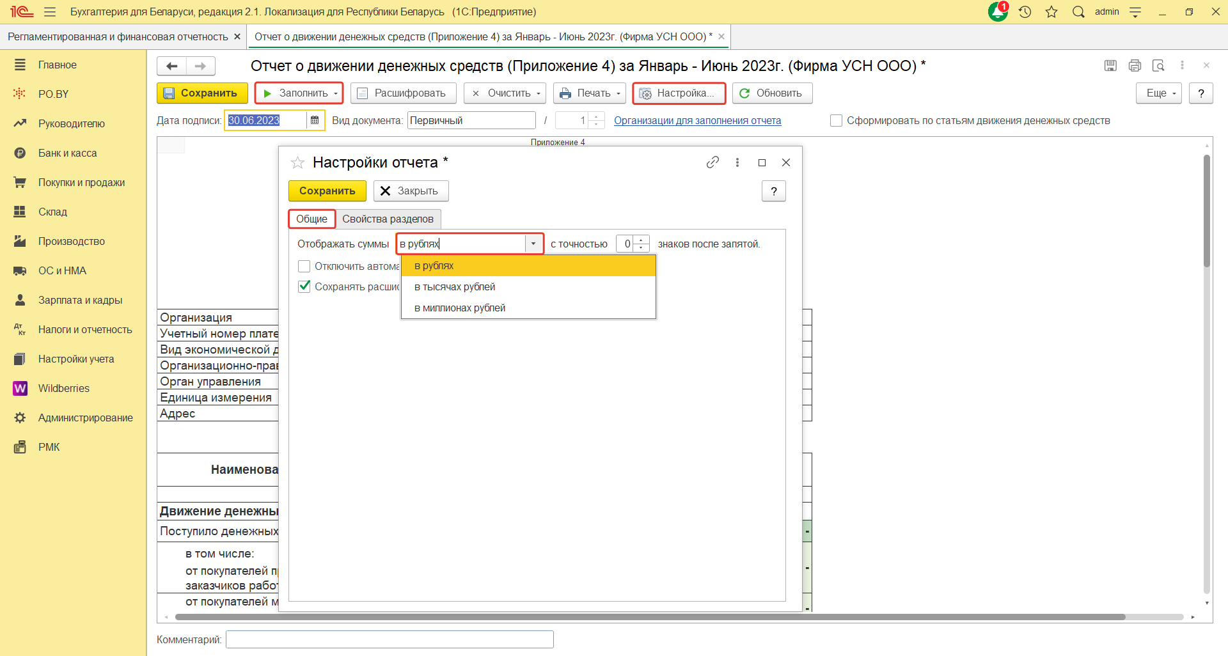
Task: Open 'Налоги и отчетность' sidebar section
Action: pyautogui.click(x=85, y=329)
